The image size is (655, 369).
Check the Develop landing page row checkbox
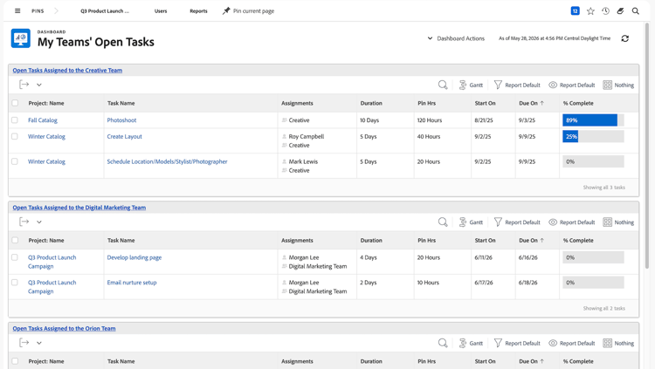15,257
